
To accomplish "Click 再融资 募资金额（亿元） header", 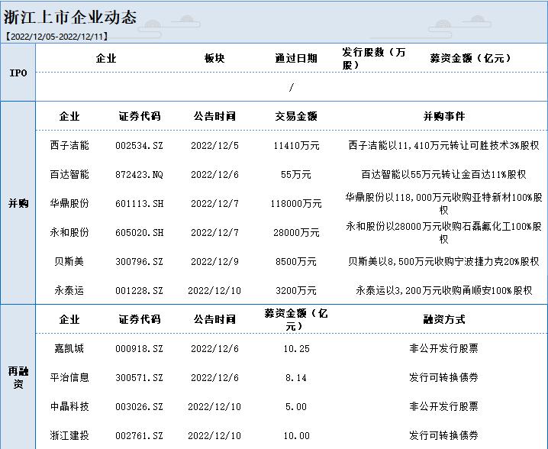I will (296, 319).
